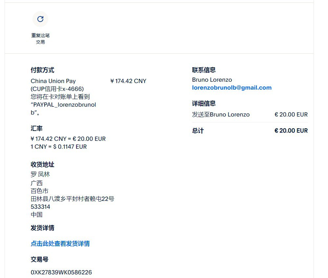Viewport: 328px width, 278px height.
Task: Click the circular repeat transaction arrow icon
Action: tap(40, 19)
